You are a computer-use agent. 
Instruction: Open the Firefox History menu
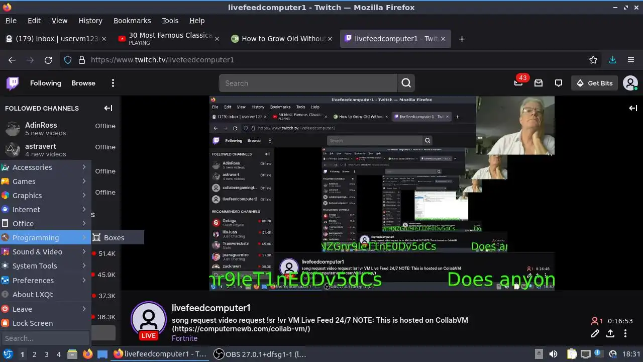(x=90, y=21)
